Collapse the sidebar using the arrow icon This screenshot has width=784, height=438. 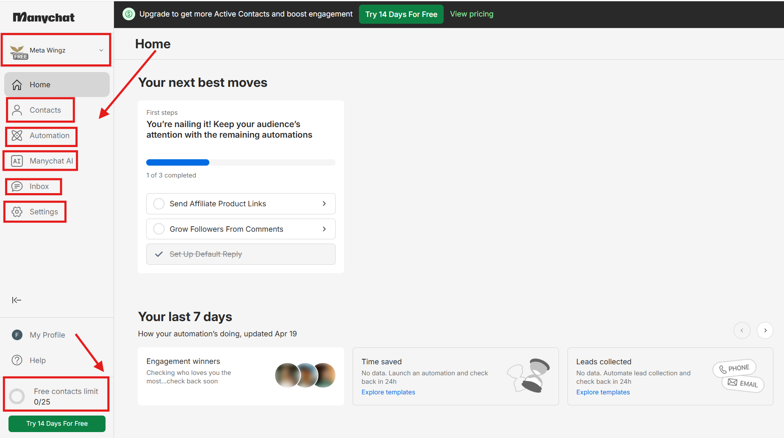(17, 300)
